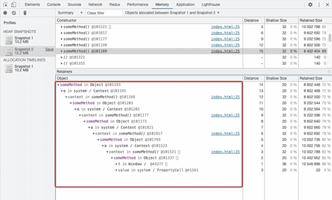Sort constructors by top Retained Size header
This screenshot has width=332, height=200.
315,20
